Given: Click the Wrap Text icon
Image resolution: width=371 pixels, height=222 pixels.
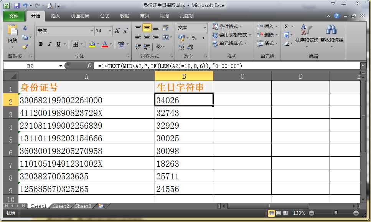Looking at the screenshot, I should [165, 28].
